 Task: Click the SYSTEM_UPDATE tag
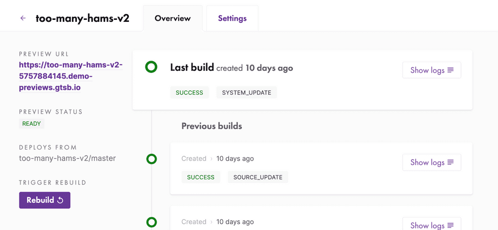(x=247, y=93)
